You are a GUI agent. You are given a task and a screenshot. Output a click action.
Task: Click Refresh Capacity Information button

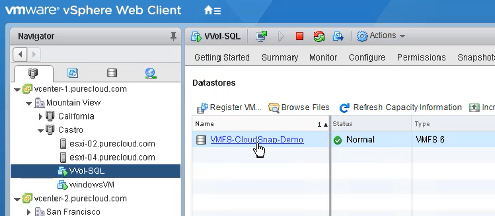400,108
